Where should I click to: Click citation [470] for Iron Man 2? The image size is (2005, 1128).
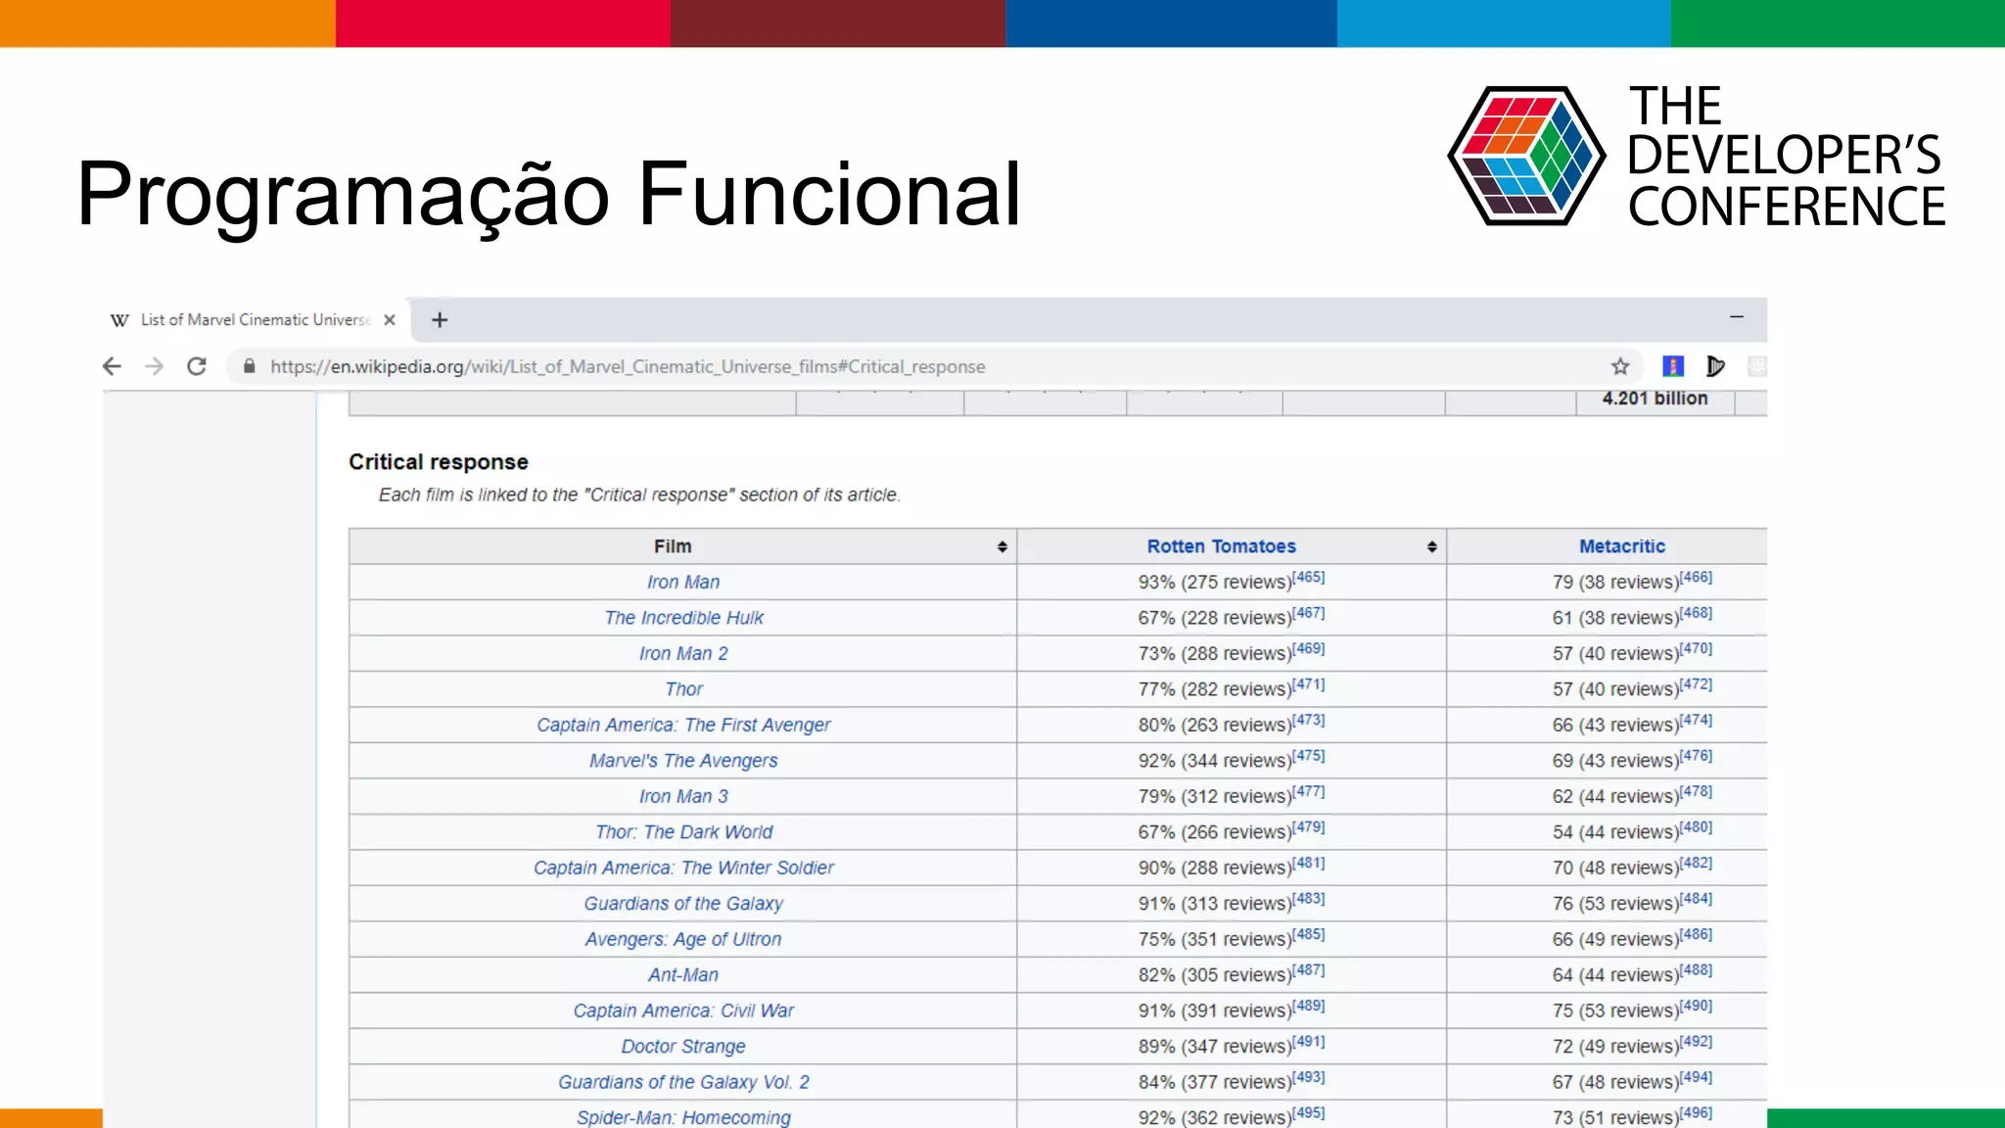(x=1697, y=648)
